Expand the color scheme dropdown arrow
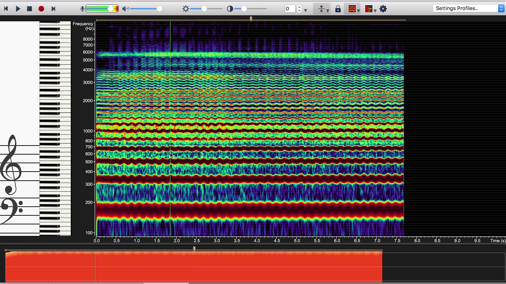This screenshot has width=506, height=284. (x=375, y=10)
